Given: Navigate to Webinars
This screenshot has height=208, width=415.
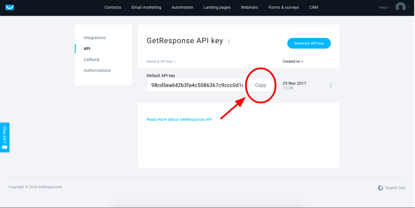Looking at the screenshot, I should (250, 7).
